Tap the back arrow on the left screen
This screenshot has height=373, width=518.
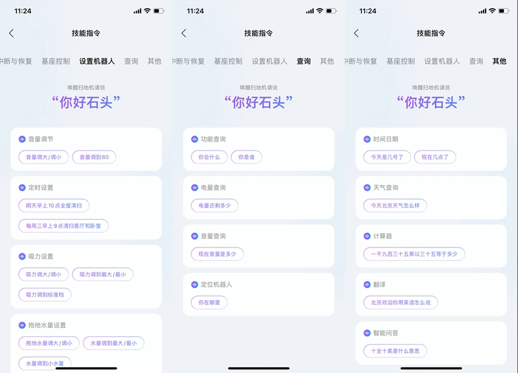click(x=11, y=33)
